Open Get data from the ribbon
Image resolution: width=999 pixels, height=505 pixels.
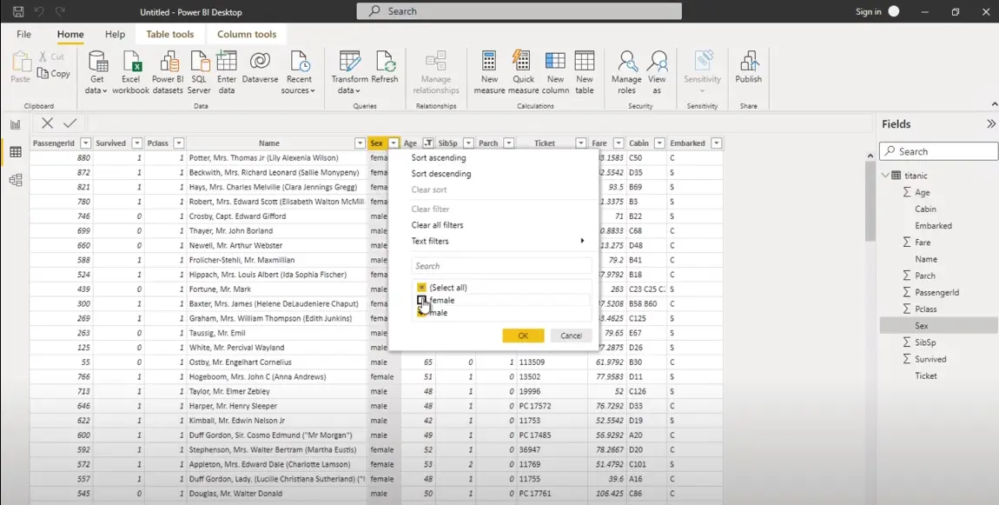point(96,73)
